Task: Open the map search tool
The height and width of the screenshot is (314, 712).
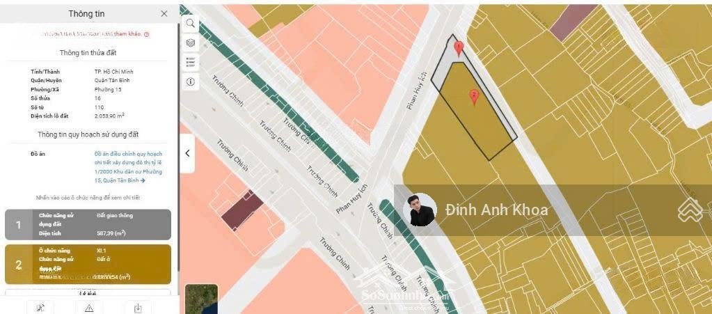Action: coord(190,23)
